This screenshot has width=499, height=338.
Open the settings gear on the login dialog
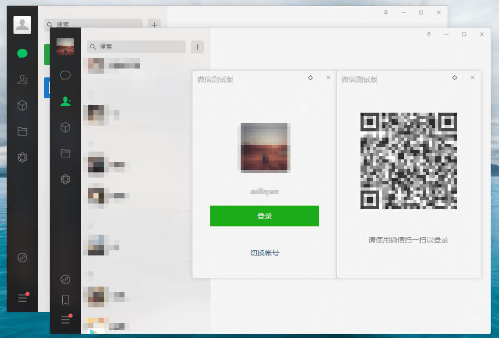click(310, 78)
